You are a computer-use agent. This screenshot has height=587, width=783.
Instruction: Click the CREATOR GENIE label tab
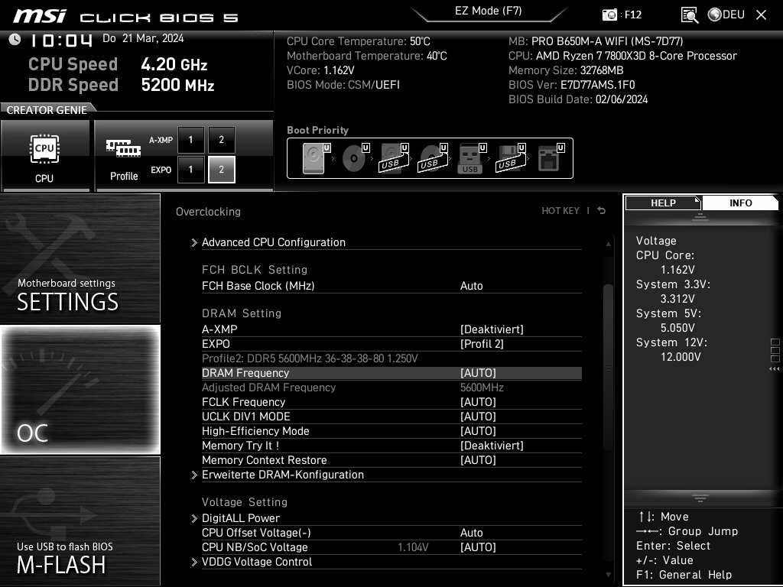[x=47, y=110]
